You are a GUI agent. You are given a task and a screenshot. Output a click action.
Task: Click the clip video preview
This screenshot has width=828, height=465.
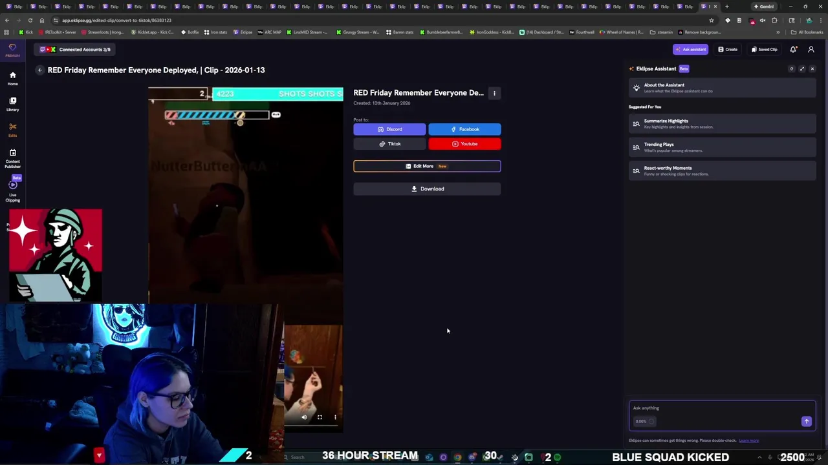[x=246, y=258]
